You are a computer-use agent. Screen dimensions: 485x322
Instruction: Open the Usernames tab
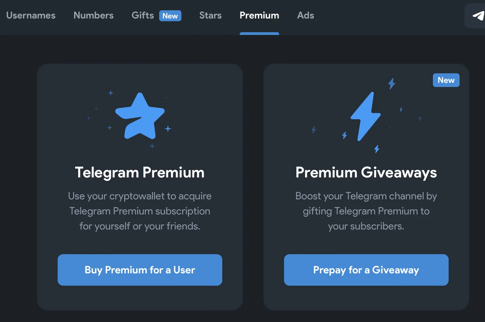[x=31, y=15]
